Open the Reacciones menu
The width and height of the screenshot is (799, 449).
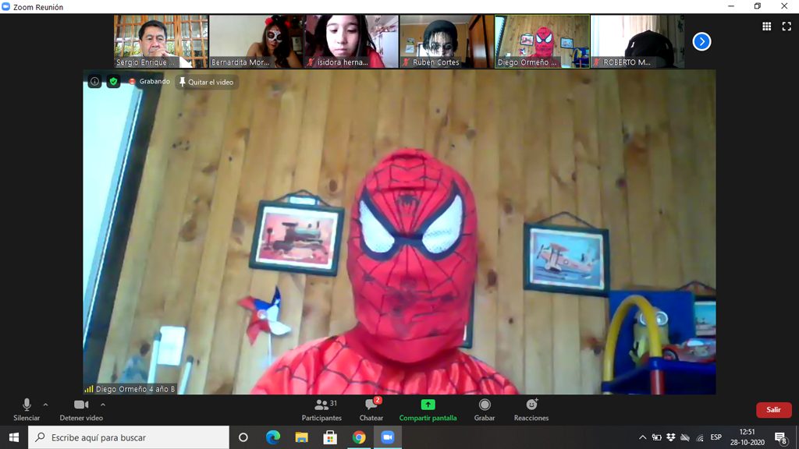[x=531, y=409]
